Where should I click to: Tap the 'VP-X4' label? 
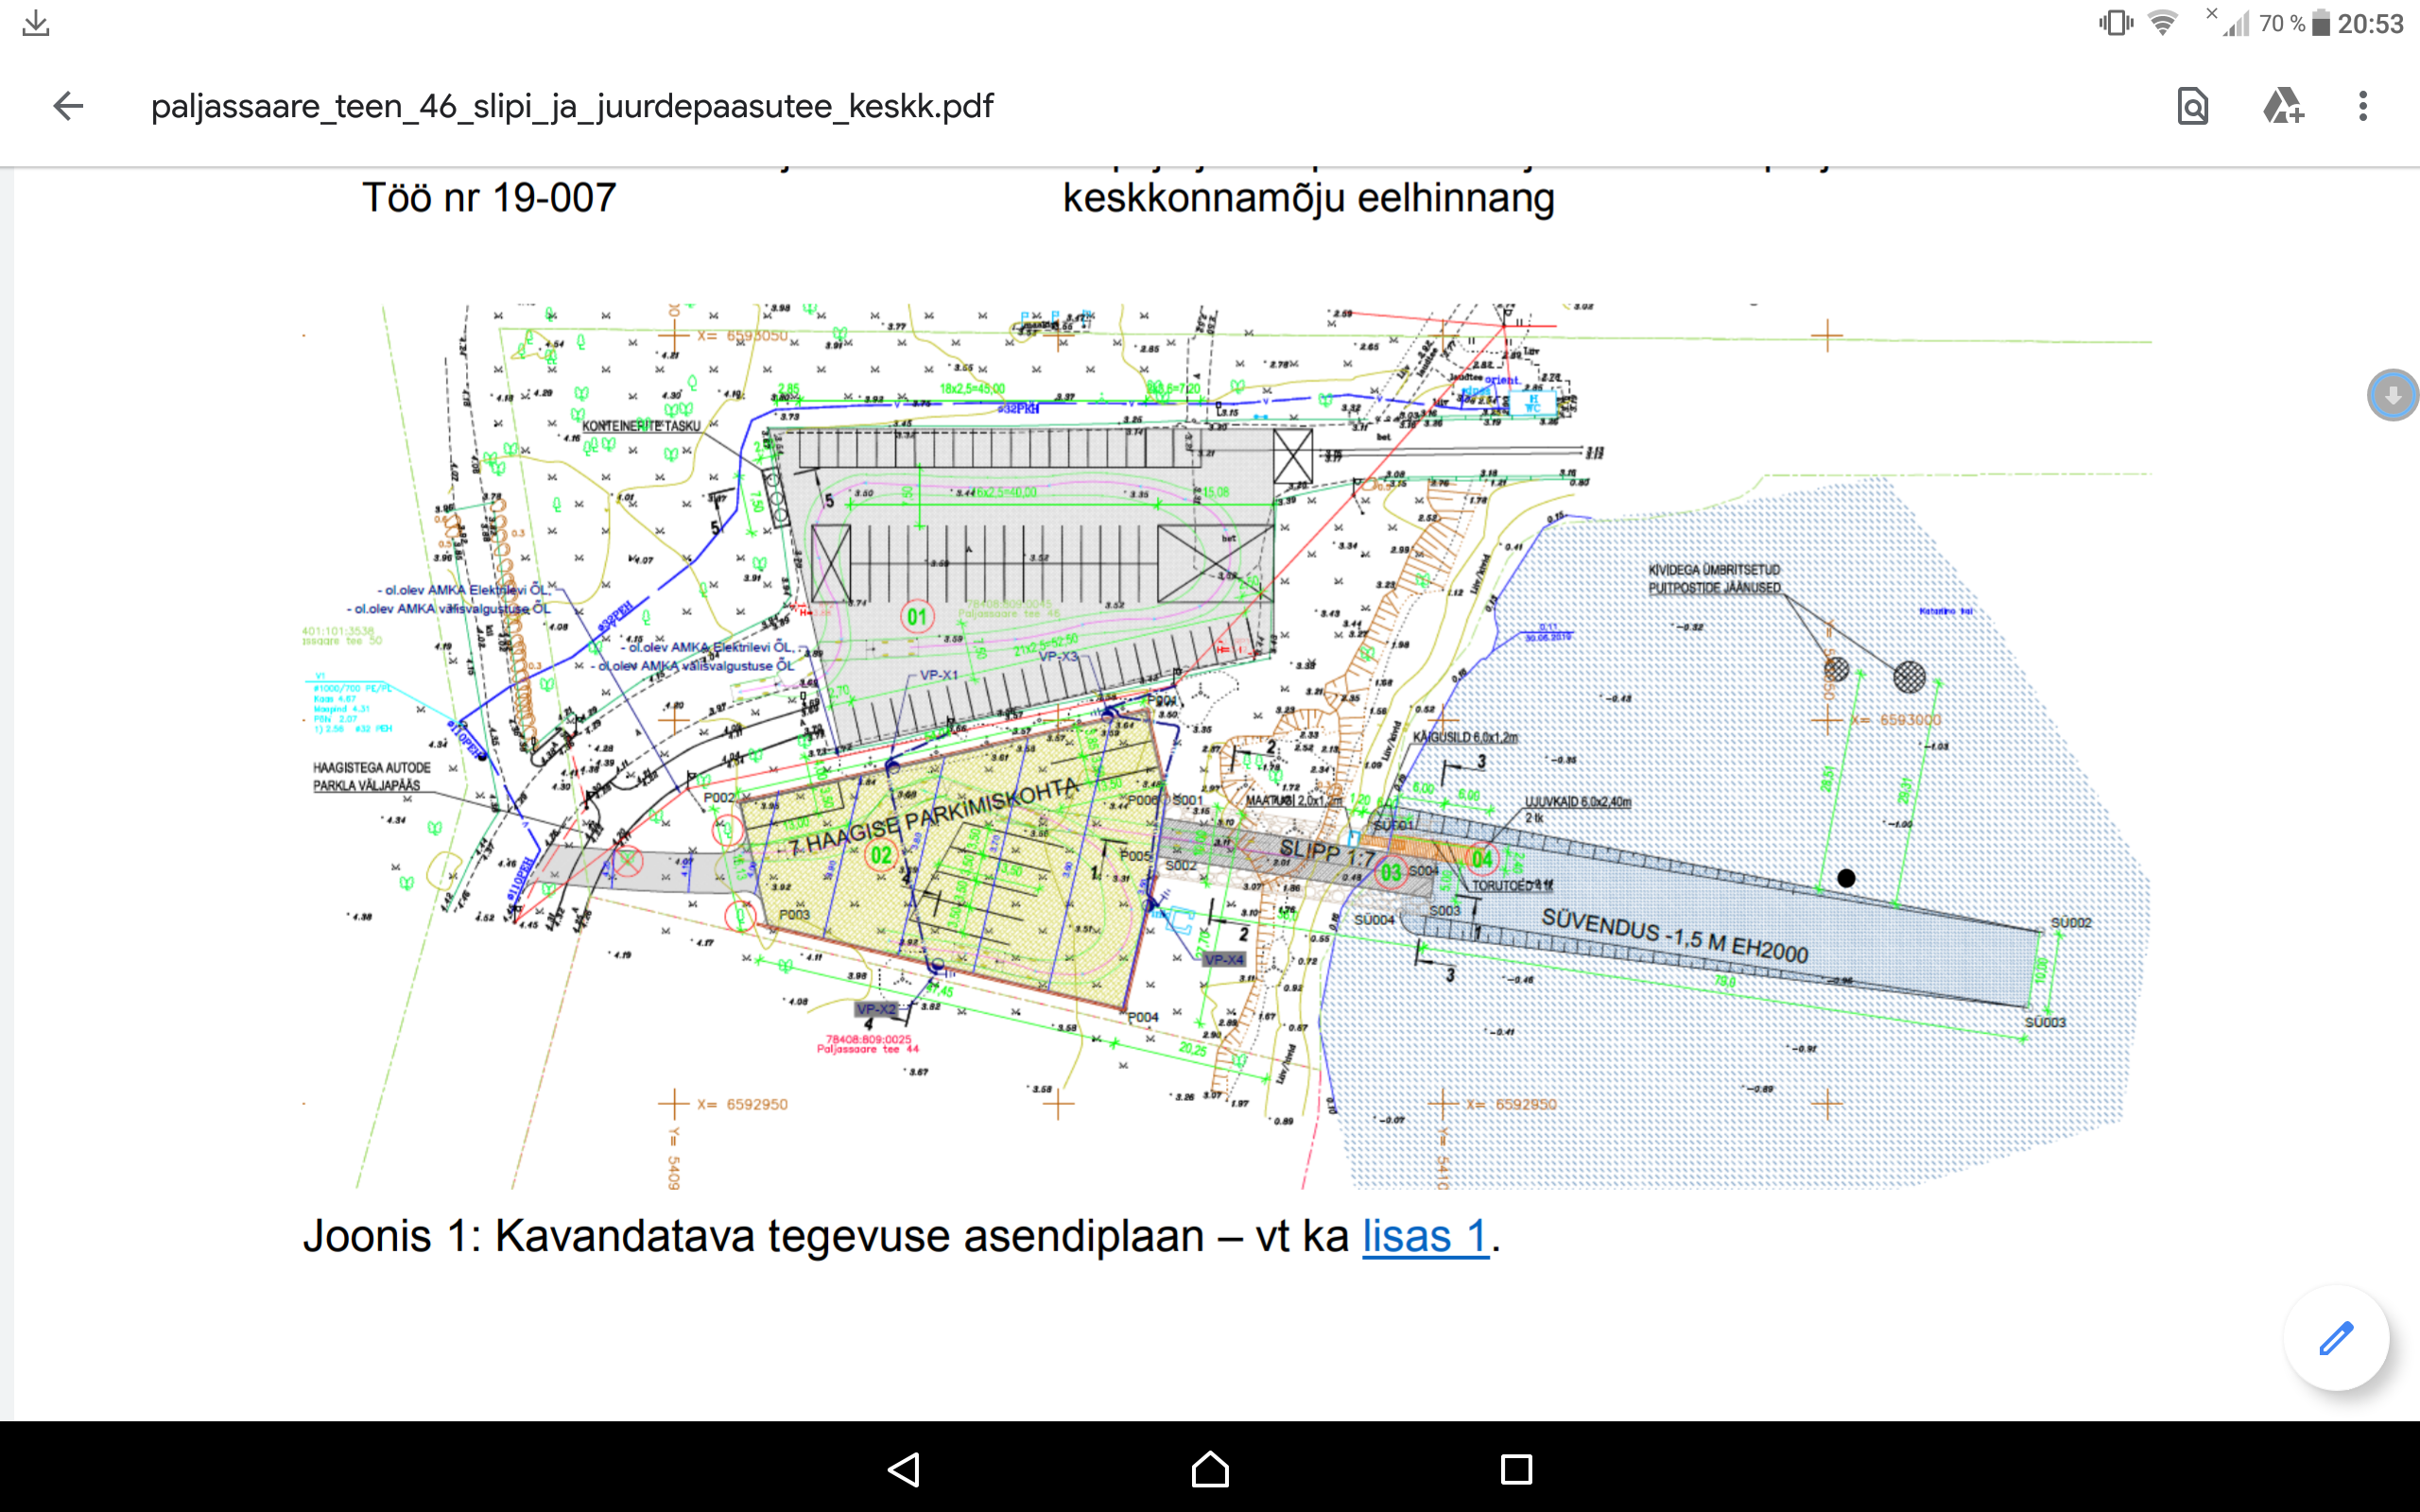point(1224,960)
